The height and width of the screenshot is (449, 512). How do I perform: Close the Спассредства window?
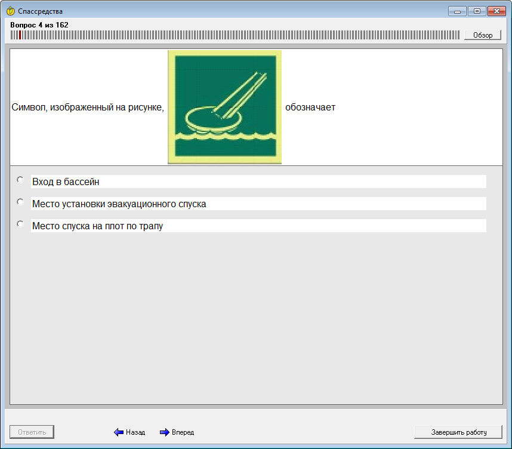pyautogui.click(x=496, y=11)
